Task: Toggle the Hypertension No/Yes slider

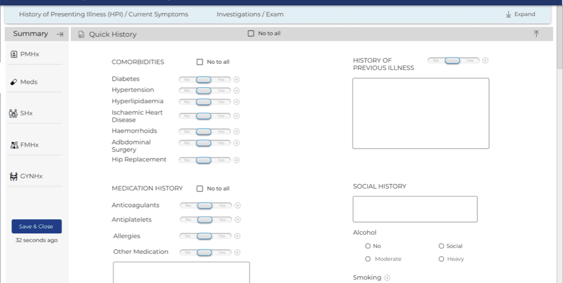Action: [x=204, y=91]
